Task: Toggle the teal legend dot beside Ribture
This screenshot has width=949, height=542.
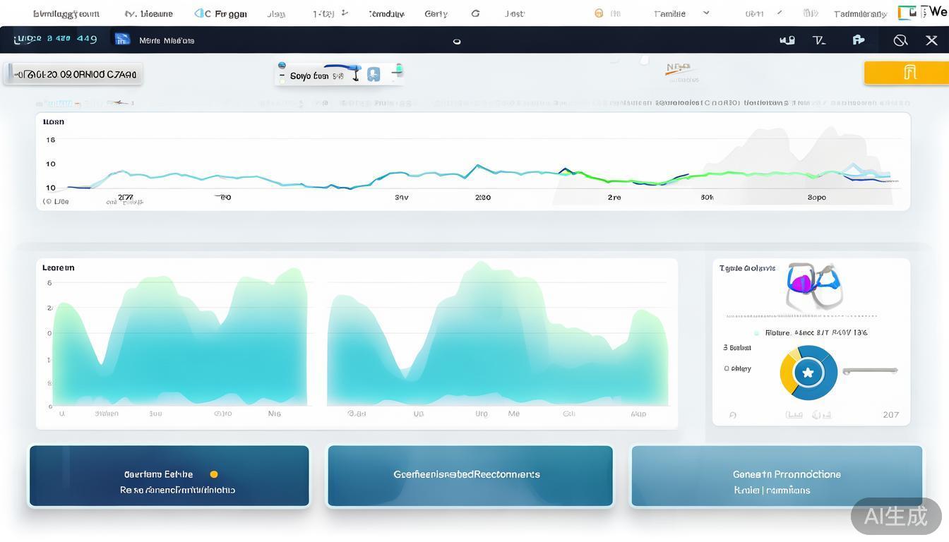Action: (x=756, y=332)
